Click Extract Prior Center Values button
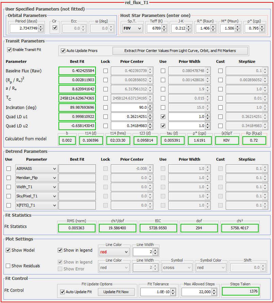 click(x=180, y=51)
